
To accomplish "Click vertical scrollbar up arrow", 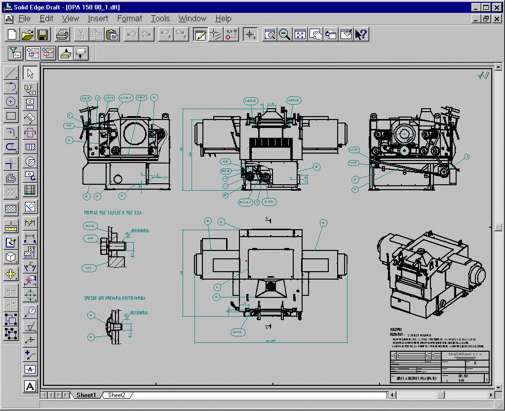I will point(498,67).
